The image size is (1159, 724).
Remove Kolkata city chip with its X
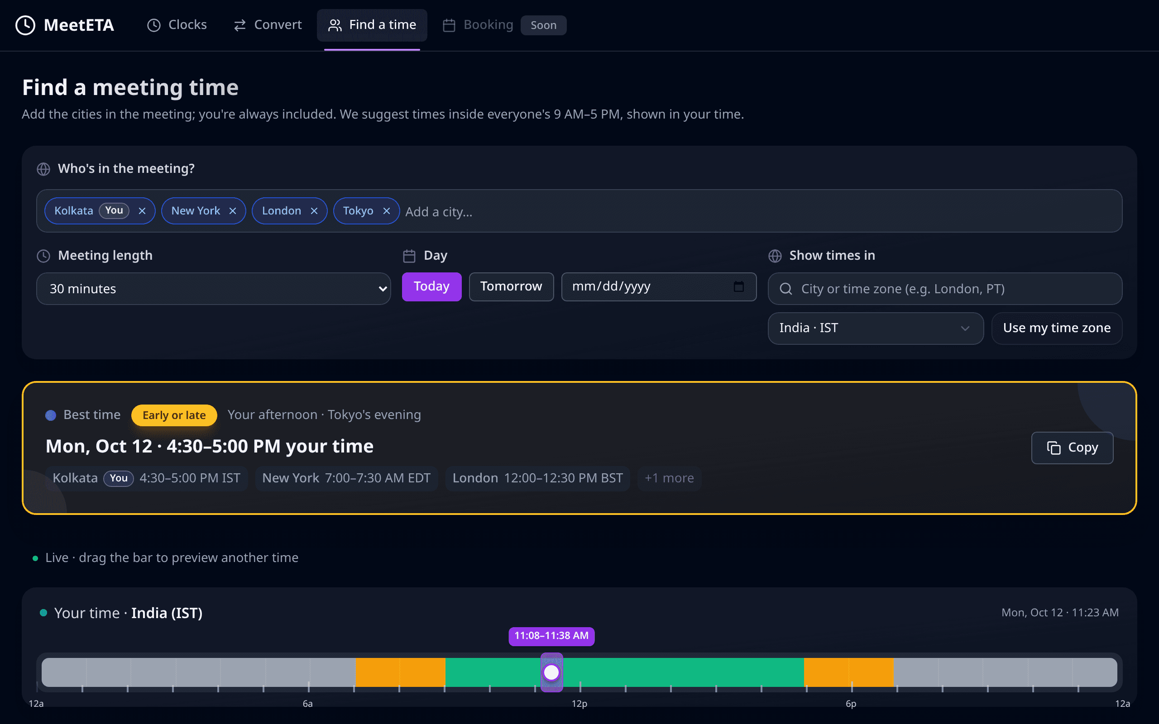pos(142,211)
